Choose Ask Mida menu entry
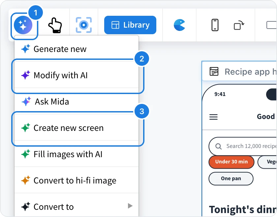The height and width of the screenshot is (217, 277). click(x=77, y=102)
